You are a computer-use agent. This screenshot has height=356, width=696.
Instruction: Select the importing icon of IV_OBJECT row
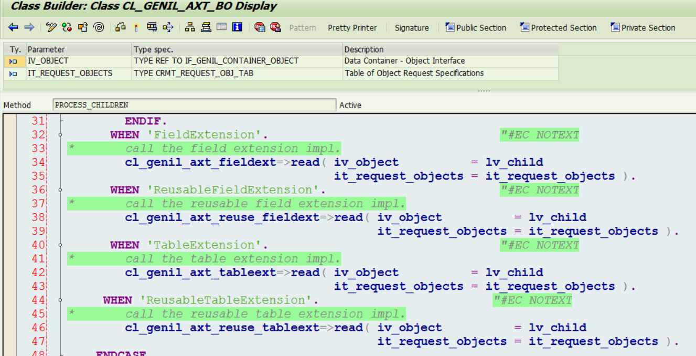[x=13, y=61]
